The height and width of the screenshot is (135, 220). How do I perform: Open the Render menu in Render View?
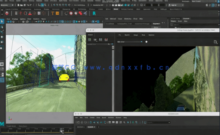[x=127, y=35]
